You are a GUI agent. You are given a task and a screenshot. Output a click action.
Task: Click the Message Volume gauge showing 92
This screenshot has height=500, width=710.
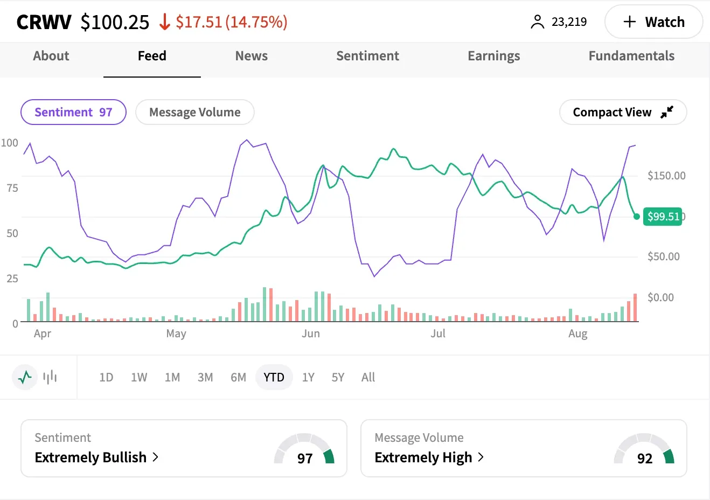pyautogui.click(x=644, y=450)
